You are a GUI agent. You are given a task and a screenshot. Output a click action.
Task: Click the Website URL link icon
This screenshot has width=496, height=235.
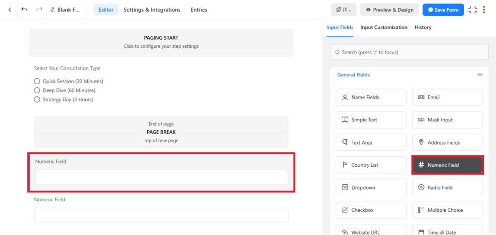(345, 232)
